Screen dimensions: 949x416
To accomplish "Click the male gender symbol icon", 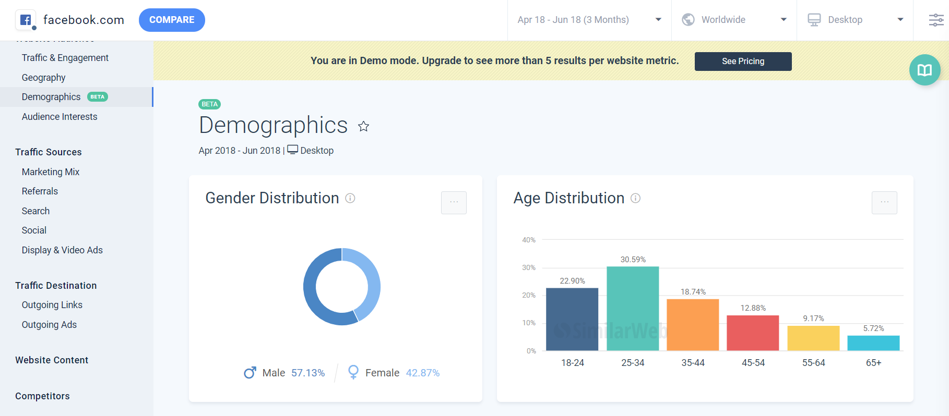I will (x=250, y=372).
